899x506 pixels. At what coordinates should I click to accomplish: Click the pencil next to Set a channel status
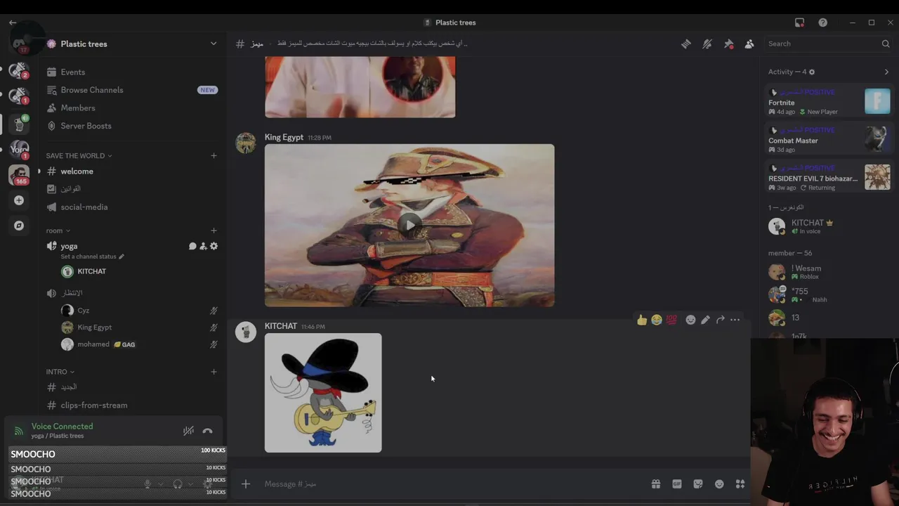[x=122, y=257]
